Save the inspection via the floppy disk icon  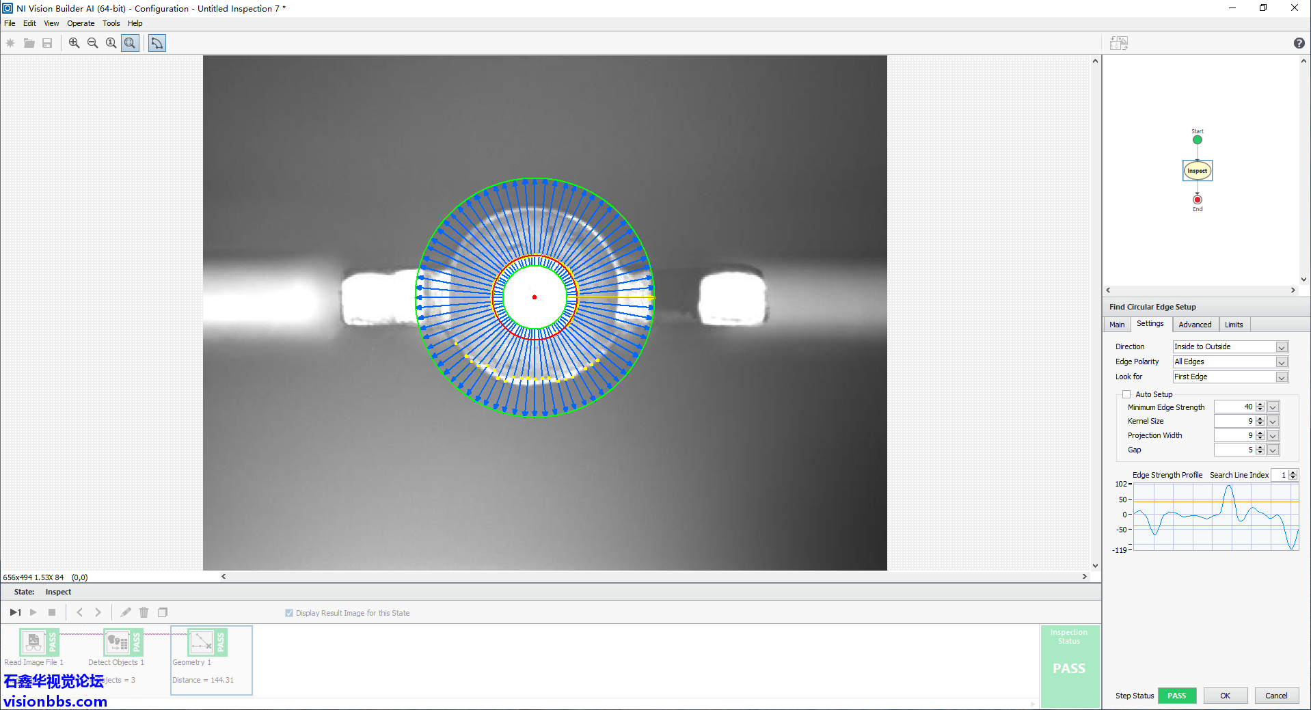point(47,43)
